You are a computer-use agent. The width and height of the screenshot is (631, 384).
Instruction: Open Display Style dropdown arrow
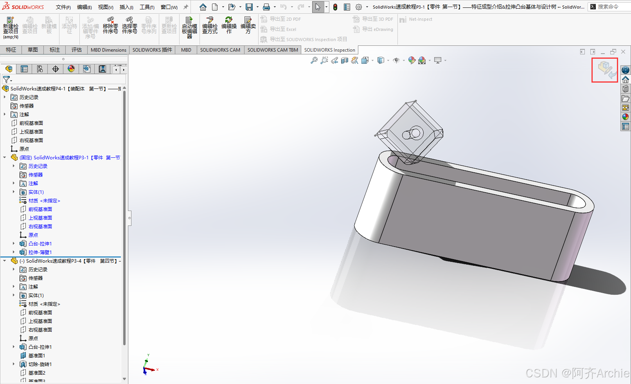point(388,60)
